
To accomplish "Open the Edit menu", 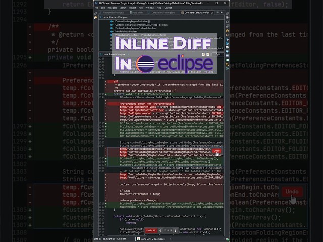I will click(x=103, y=8).
